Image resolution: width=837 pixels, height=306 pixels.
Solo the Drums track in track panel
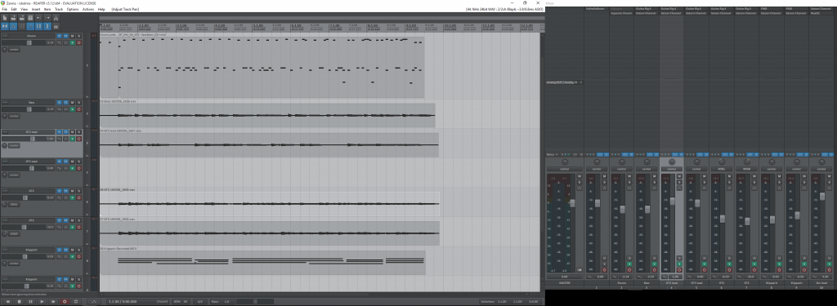tap(78, 36)
